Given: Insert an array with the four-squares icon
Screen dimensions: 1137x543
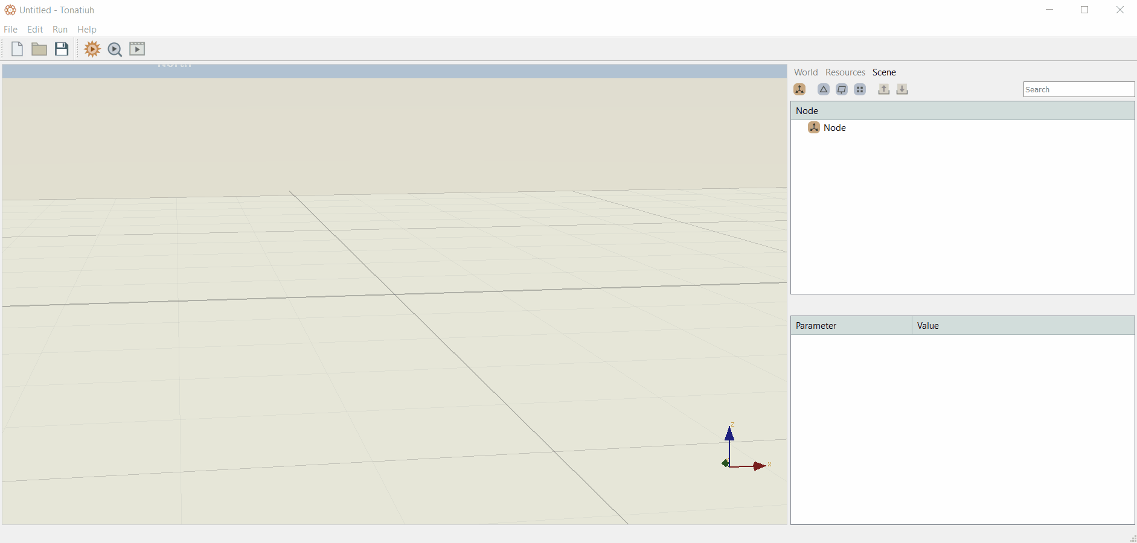Looking at the screenshot, I should tap(860, 89).
